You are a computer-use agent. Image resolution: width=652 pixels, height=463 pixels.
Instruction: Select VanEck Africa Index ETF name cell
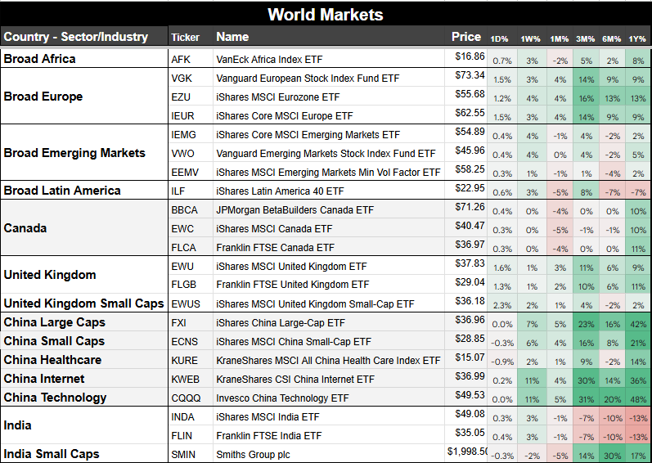tap(329, 59)
